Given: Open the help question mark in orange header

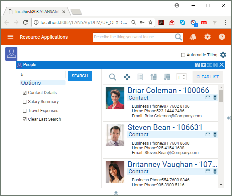Looking at the screenshot, I should 222,37.
